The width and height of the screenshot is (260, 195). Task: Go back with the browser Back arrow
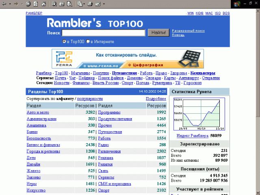[4, 4]
